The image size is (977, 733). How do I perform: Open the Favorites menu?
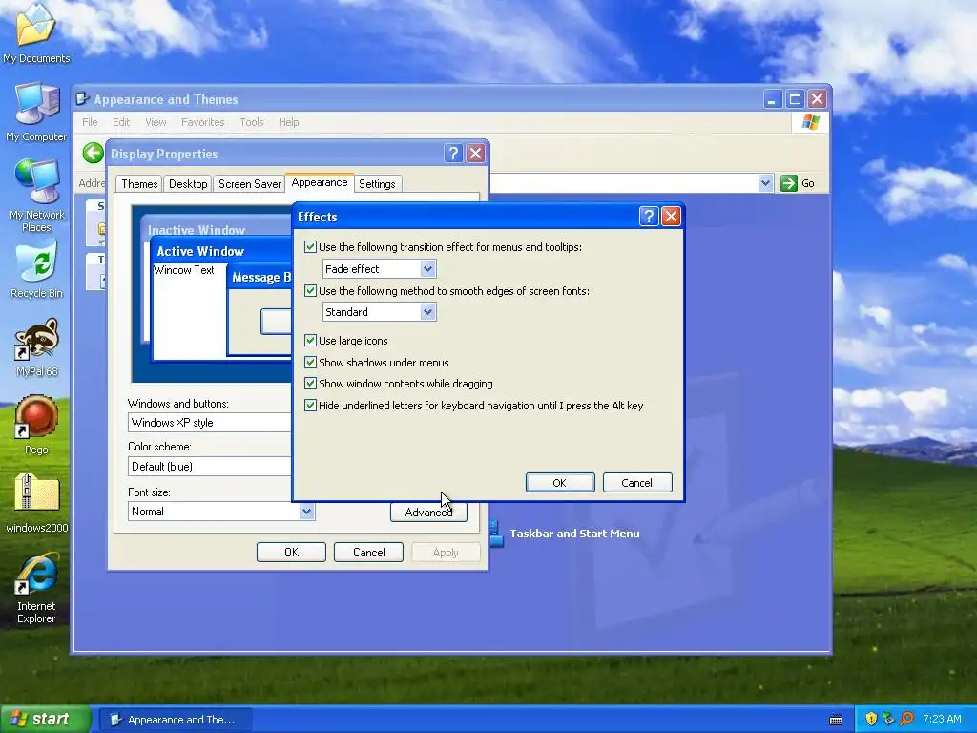coord(202,122)
